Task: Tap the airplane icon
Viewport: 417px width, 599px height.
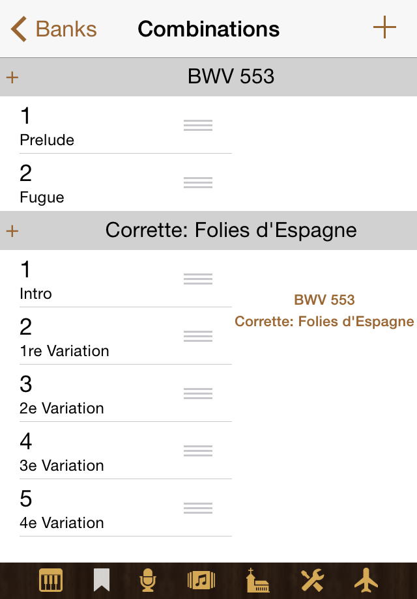Action: [x=366, y=579]
